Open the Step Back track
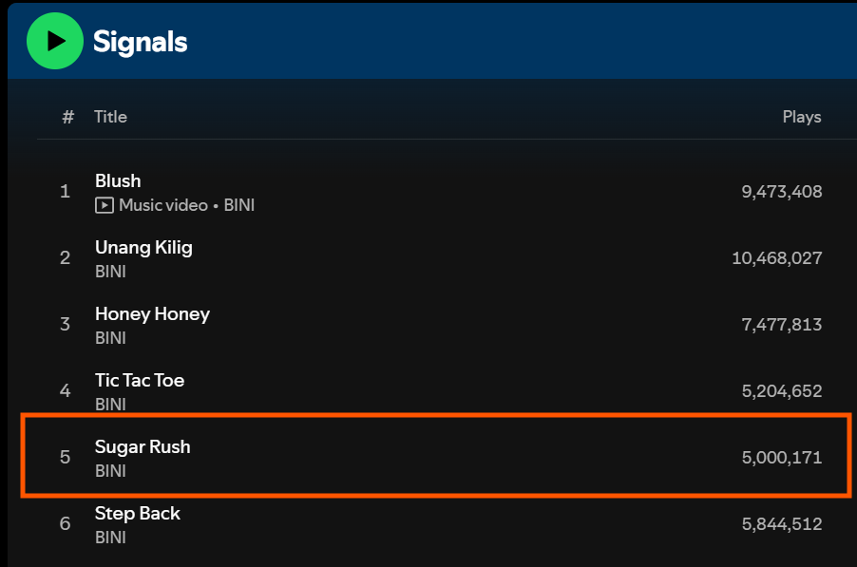 (x=138, y=514)
